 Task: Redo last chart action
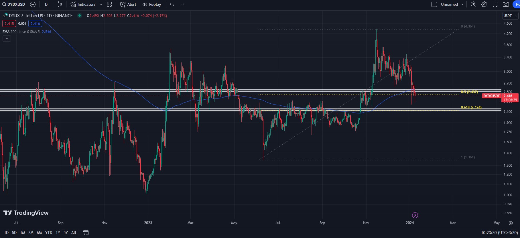182,4
